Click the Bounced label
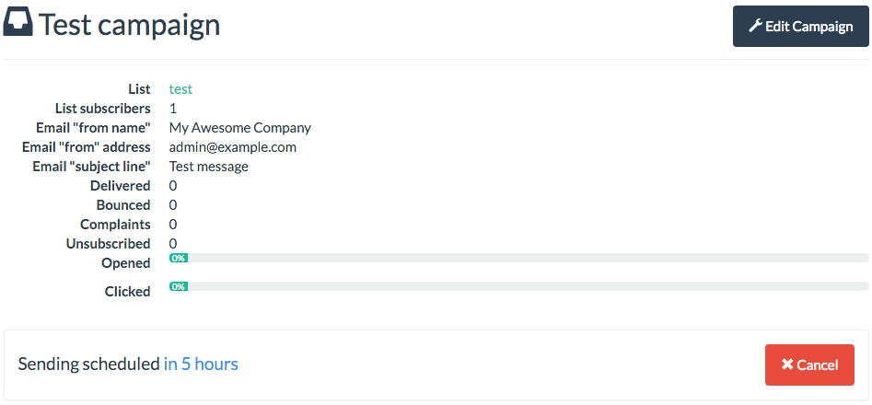 (x=123, y=205)
